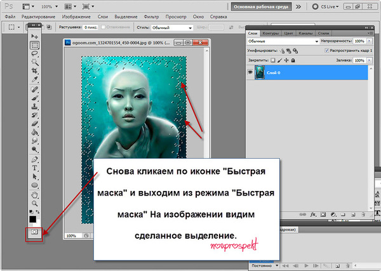Viewport: 381px width, 271px height.
Task: Open Изображение menu
Action: [76, 17]
